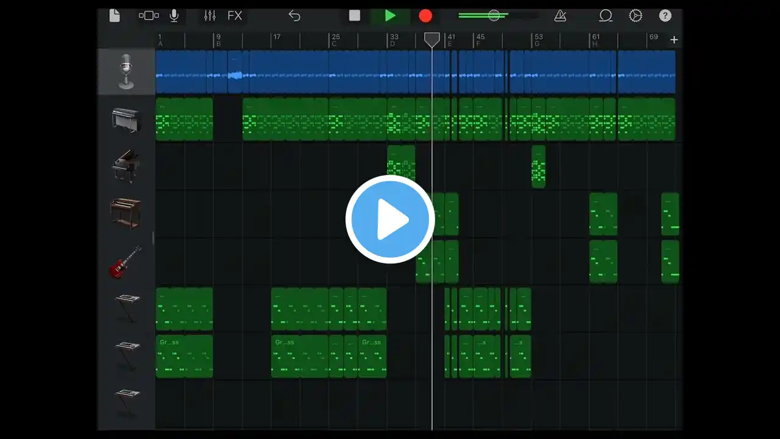Select the grand piano track header
The height and width of the screenshot is (439, 780).
126,166
